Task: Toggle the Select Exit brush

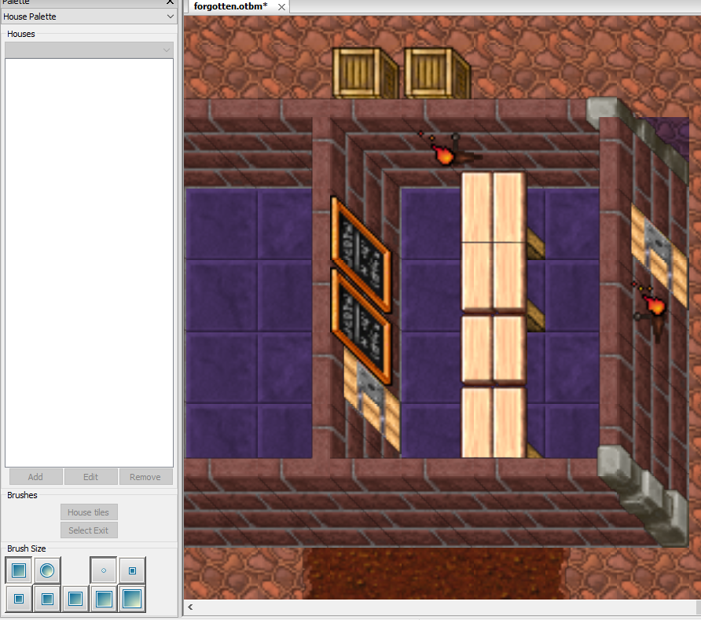Action: point(89,530)
